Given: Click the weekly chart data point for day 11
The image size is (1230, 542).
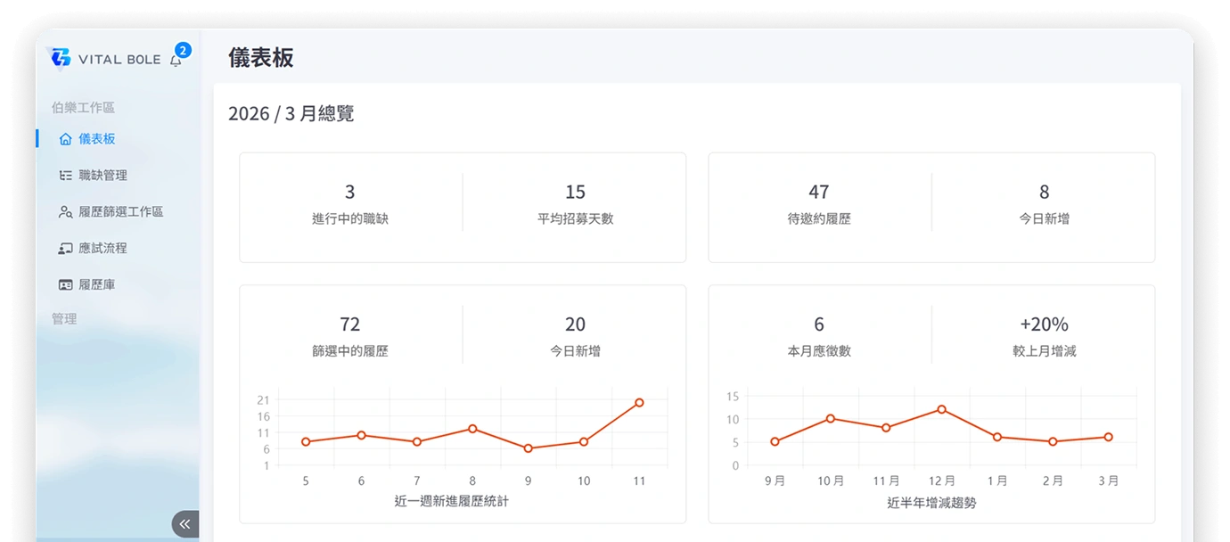Looking at the screenshot, I should [x=639, y=403].
